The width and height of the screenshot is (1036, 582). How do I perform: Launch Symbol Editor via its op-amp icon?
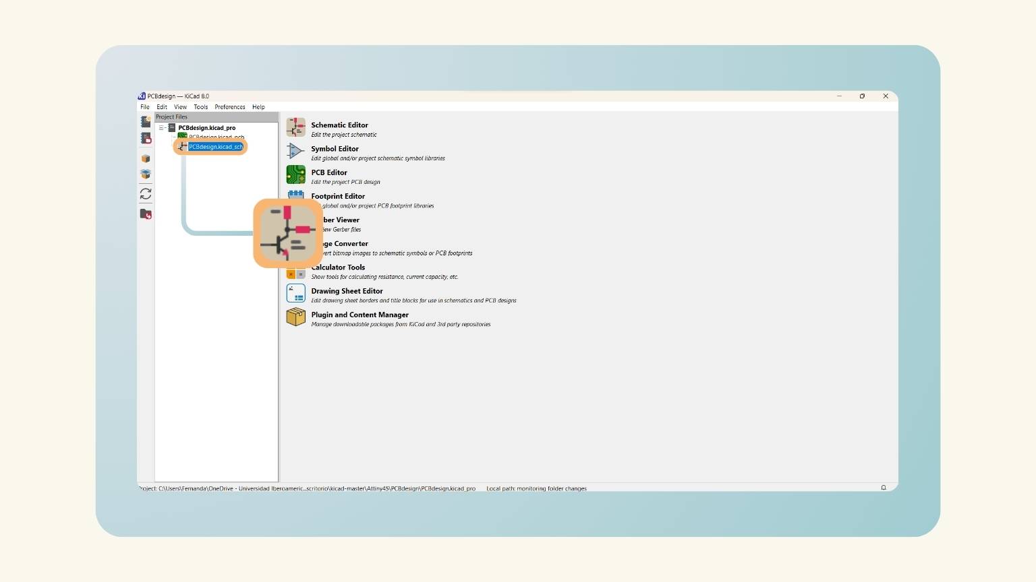click(x=295, y=151)
